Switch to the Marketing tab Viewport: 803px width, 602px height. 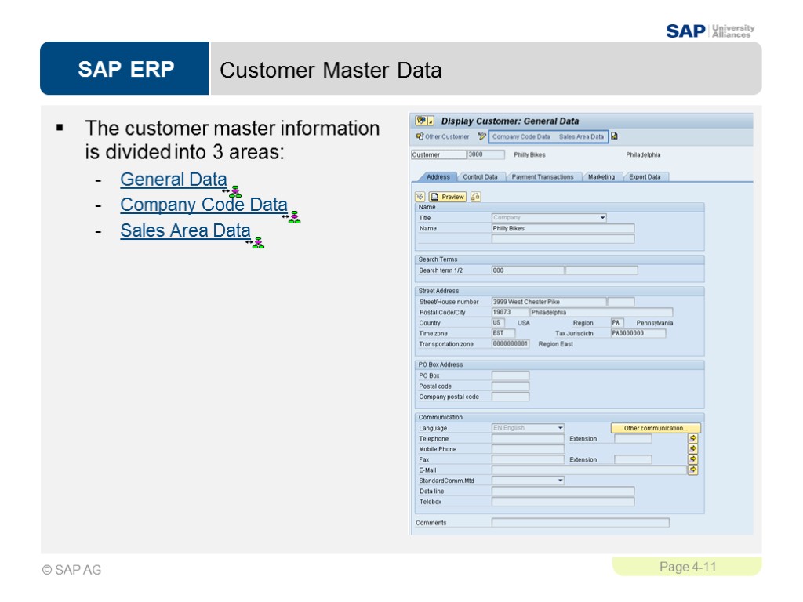[x=601, y=176]
